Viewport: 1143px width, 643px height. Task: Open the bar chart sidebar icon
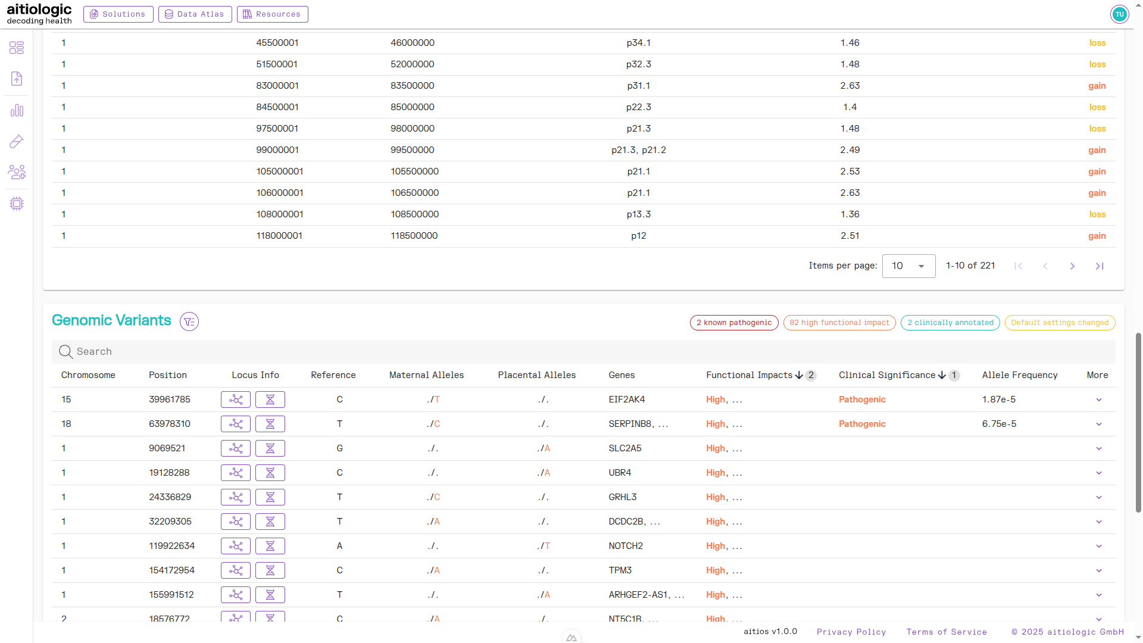coord(17,110)
